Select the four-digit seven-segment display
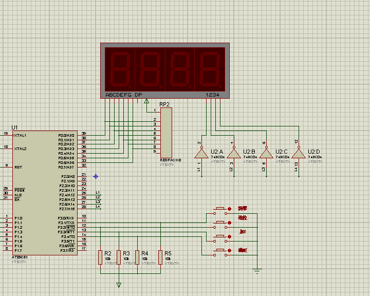 [x=165, y=70]
